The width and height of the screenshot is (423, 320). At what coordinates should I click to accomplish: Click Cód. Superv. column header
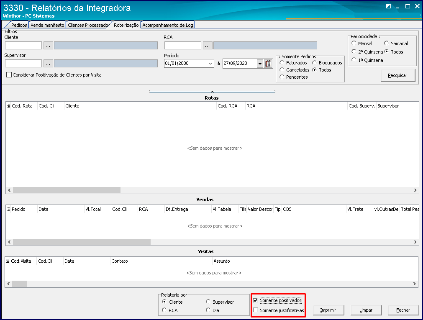pos(362,106)
